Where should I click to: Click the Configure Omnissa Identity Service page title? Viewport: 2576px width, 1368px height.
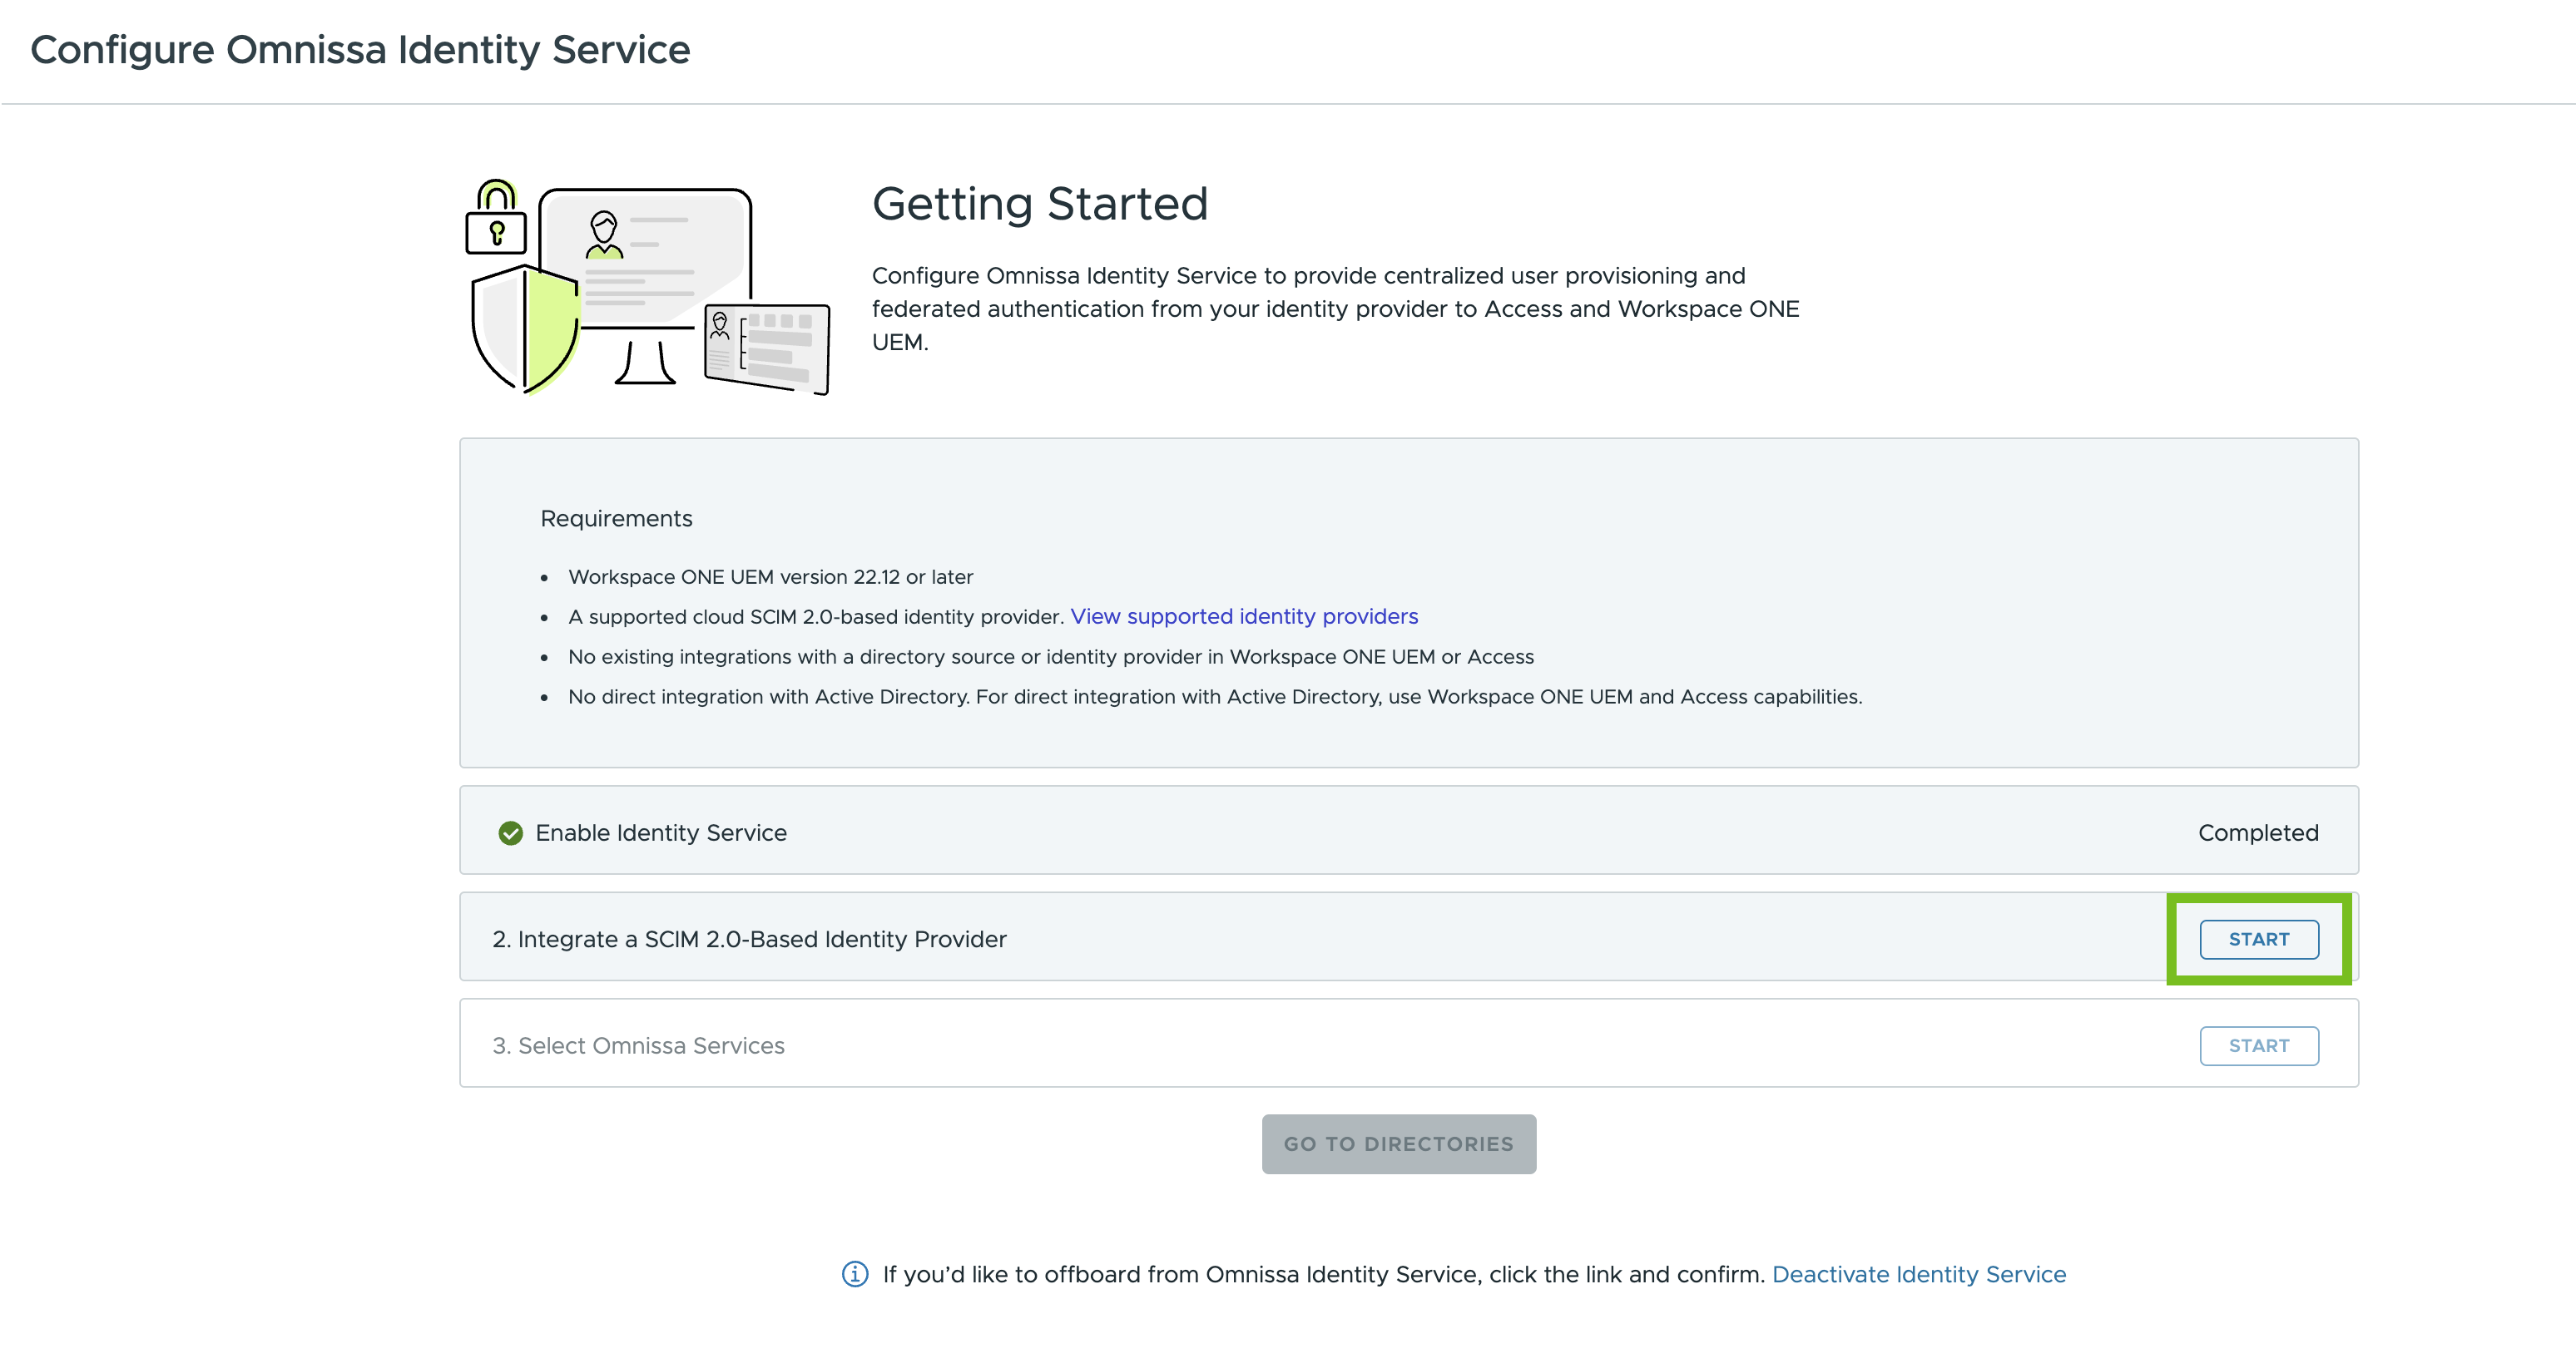[360, 50]
